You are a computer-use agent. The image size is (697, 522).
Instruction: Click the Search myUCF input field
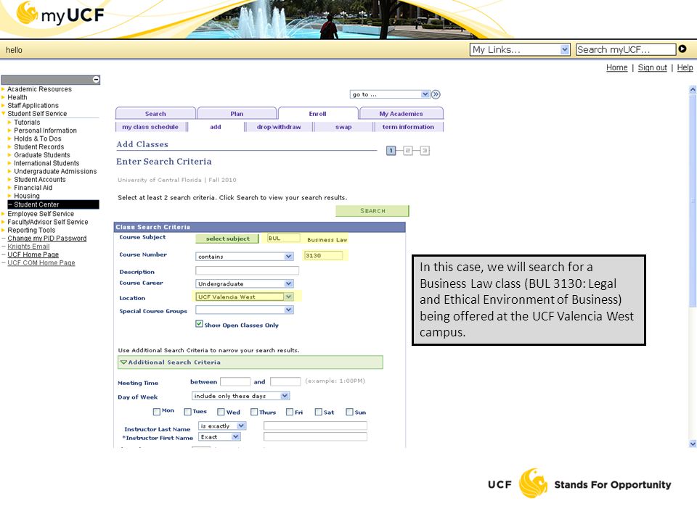point(625,49)
